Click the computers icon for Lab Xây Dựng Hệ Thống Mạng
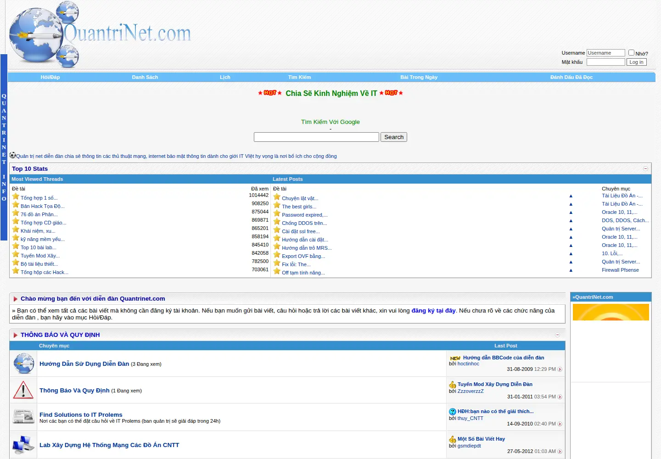This screenshot has height=459, width=661. pyautogui.click(x=23, y=444)
